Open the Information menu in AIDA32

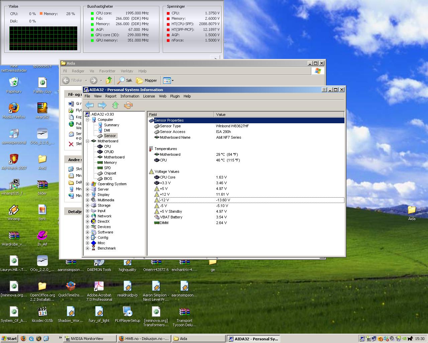point(130,96)
